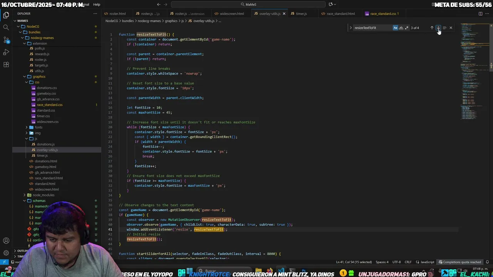Open the Search view in activity bar
The image size is (493, 277).
pos(6,27)
